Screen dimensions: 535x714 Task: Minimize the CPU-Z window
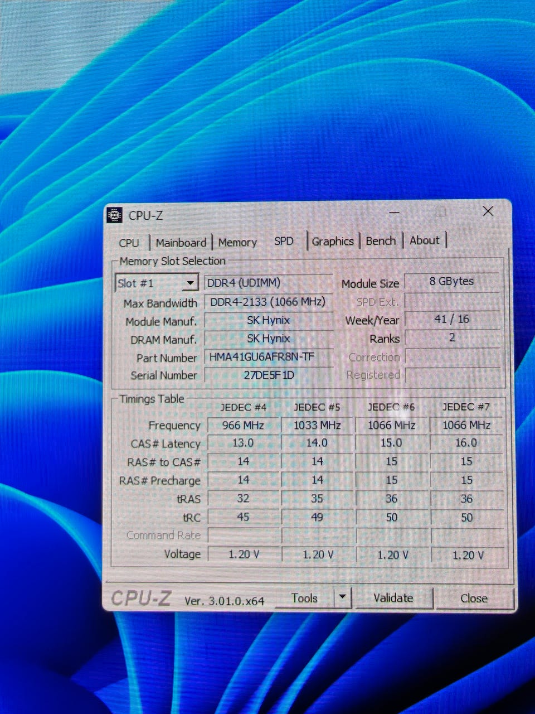tap(395, 213)
